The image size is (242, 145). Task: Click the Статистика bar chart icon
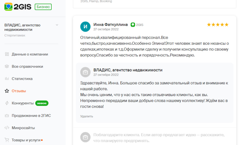(x=7, y=78)
